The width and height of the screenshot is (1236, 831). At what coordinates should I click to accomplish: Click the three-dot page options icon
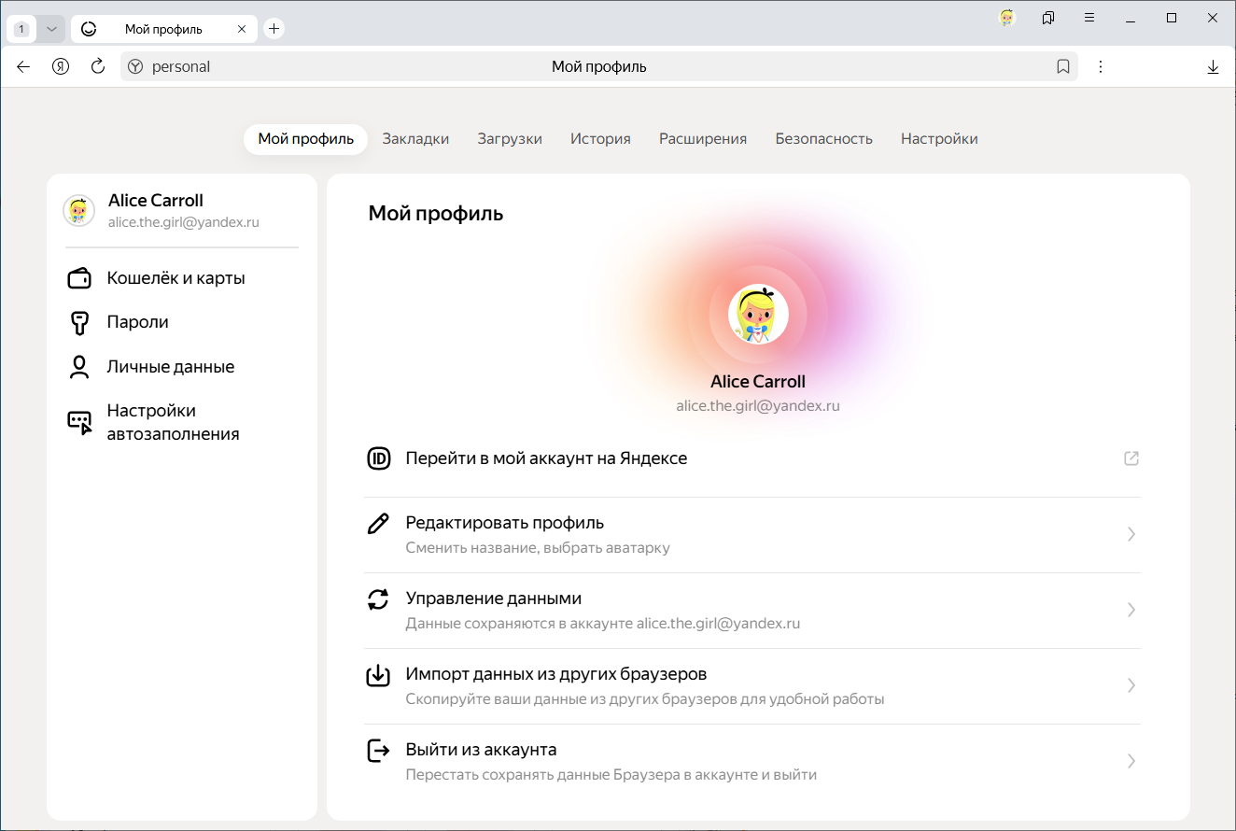click(1101, 66)
